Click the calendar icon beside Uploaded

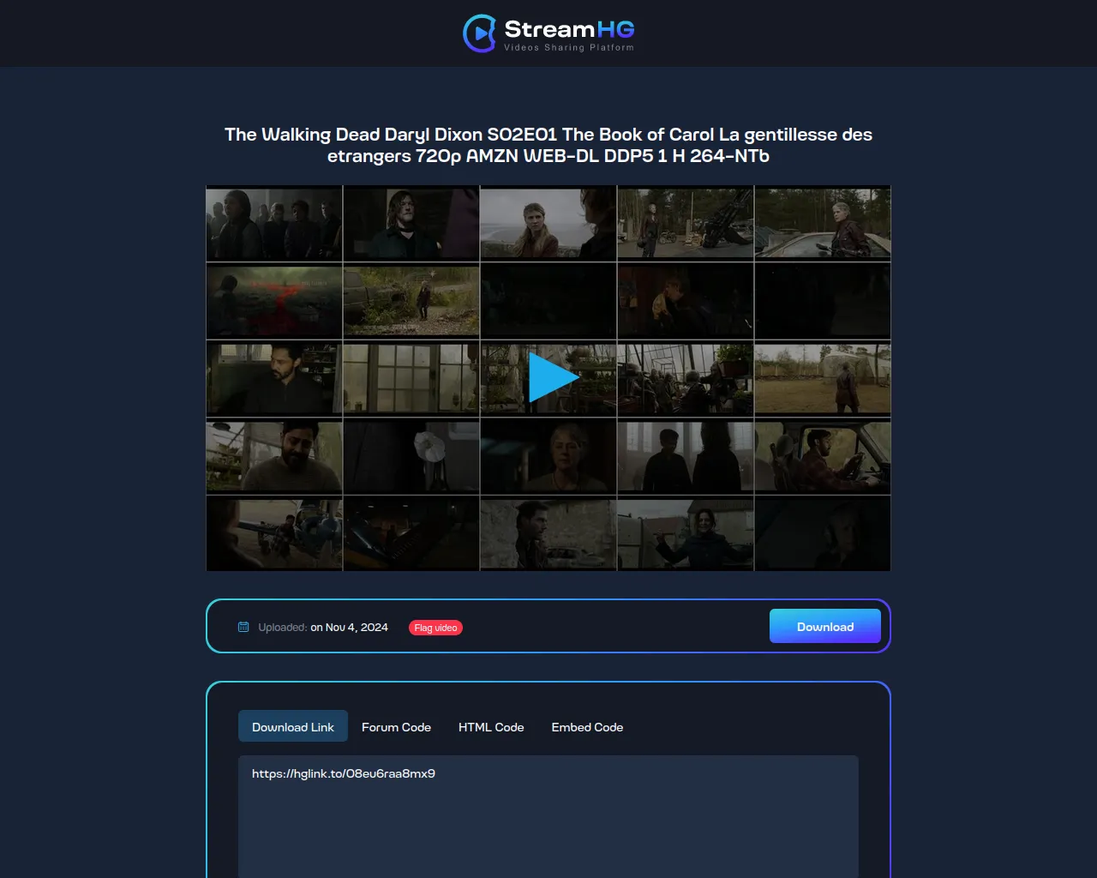tap(243, 627)
